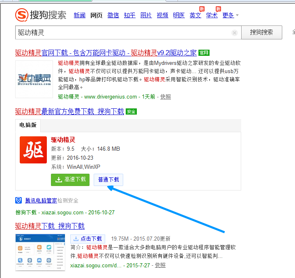295x278 pixels.
Task: Clear the search box with the X icon
Action: coord(235,33)
